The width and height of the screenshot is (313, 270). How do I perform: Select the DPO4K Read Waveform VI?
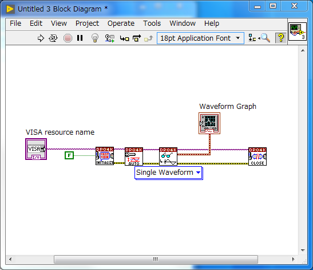168,156
